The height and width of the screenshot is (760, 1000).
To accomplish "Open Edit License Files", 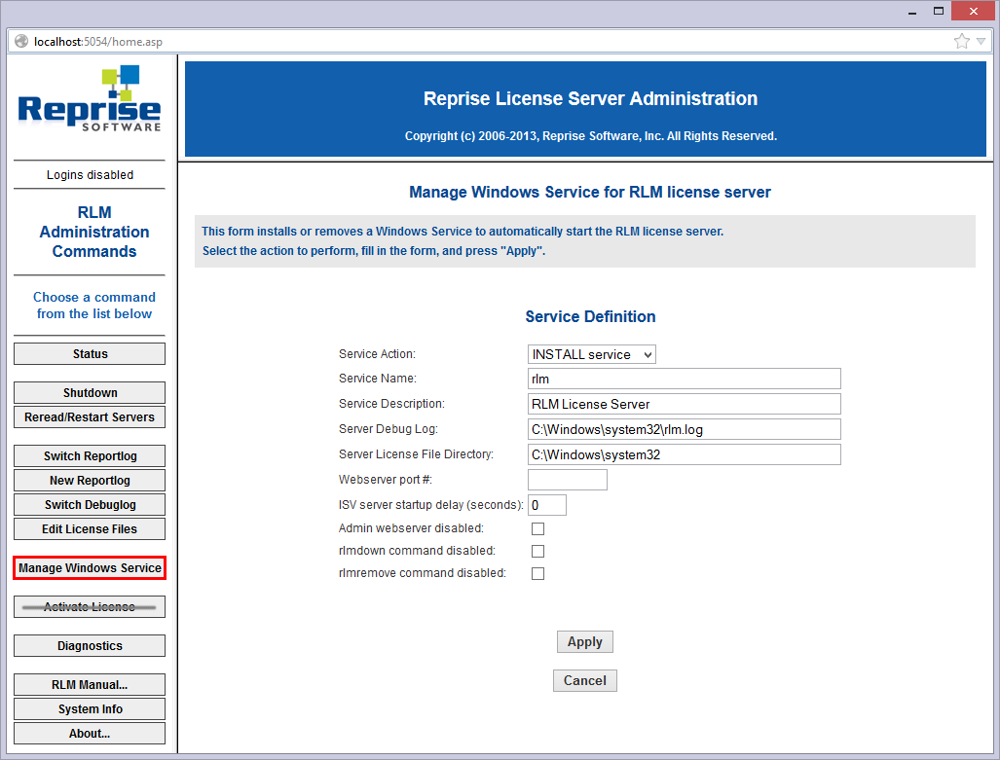I will click(90, 529).
